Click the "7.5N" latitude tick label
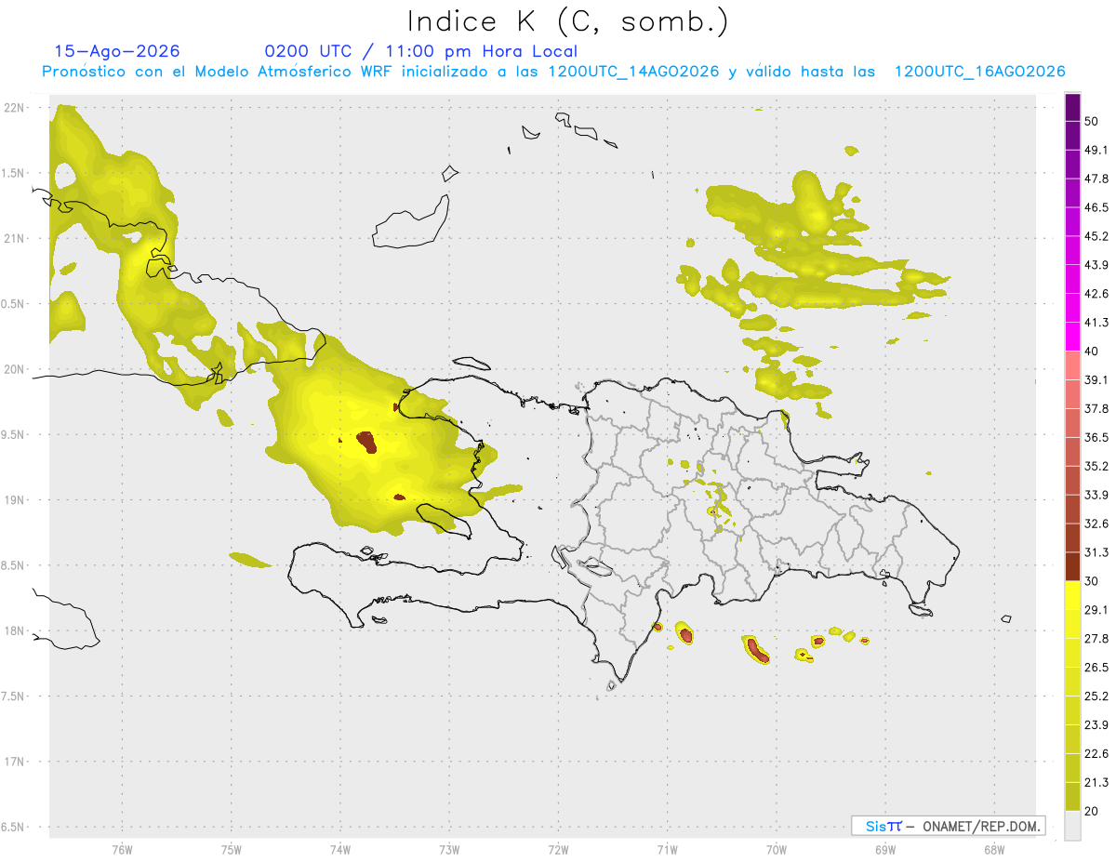 click(x=14, y=696)
